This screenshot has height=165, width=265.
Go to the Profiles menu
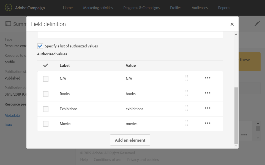tap(176, 8)
